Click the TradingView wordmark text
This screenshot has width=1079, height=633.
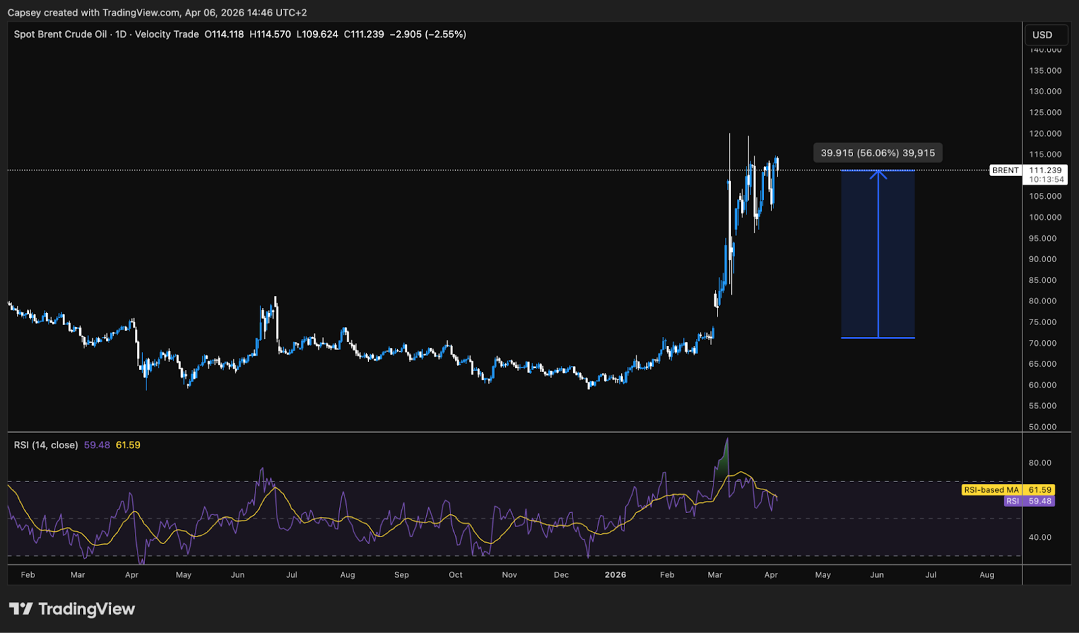86,609
